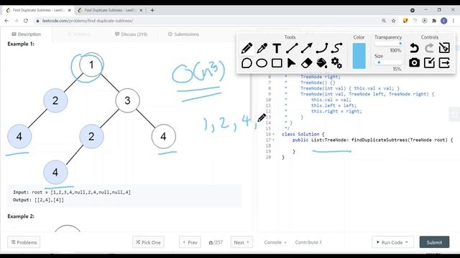Viewport: 460px width, 258px height.
Task: Select the pencil drawing tool
Action: click(247, 48)
